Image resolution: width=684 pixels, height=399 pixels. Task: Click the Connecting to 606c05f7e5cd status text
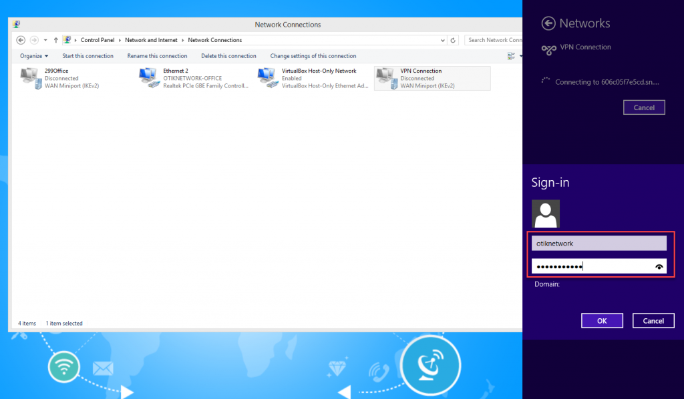(x=607, y=82)
